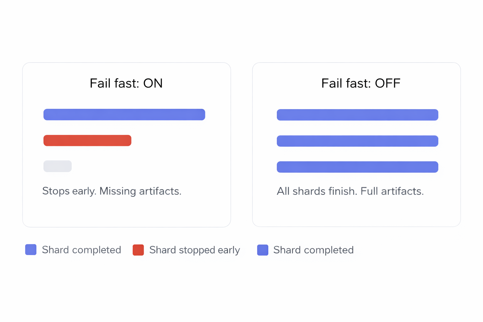Screen dimensions: 483x322
Task: Select the full blue bar under Fail fast: ON
Action: [124, 114]
